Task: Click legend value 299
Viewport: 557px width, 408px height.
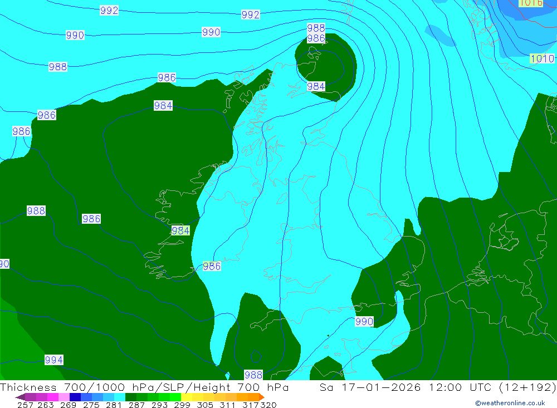Action: (x=182, y=405)
